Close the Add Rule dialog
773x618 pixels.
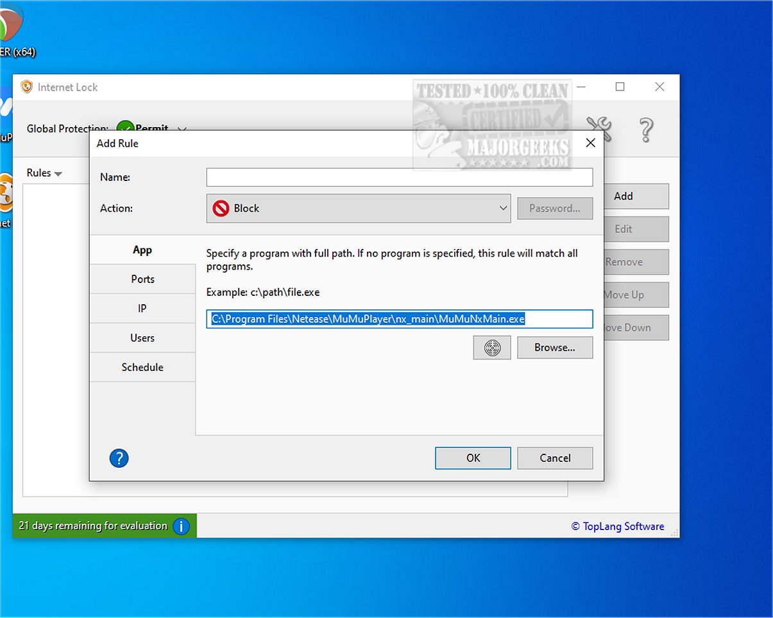591,143
